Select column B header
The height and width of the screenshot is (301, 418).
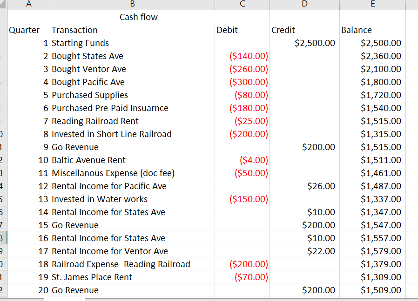pos(132,5)
